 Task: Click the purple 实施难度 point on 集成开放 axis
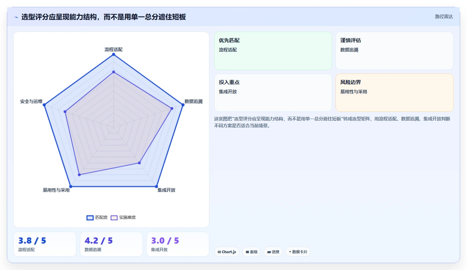coord(139,163)
